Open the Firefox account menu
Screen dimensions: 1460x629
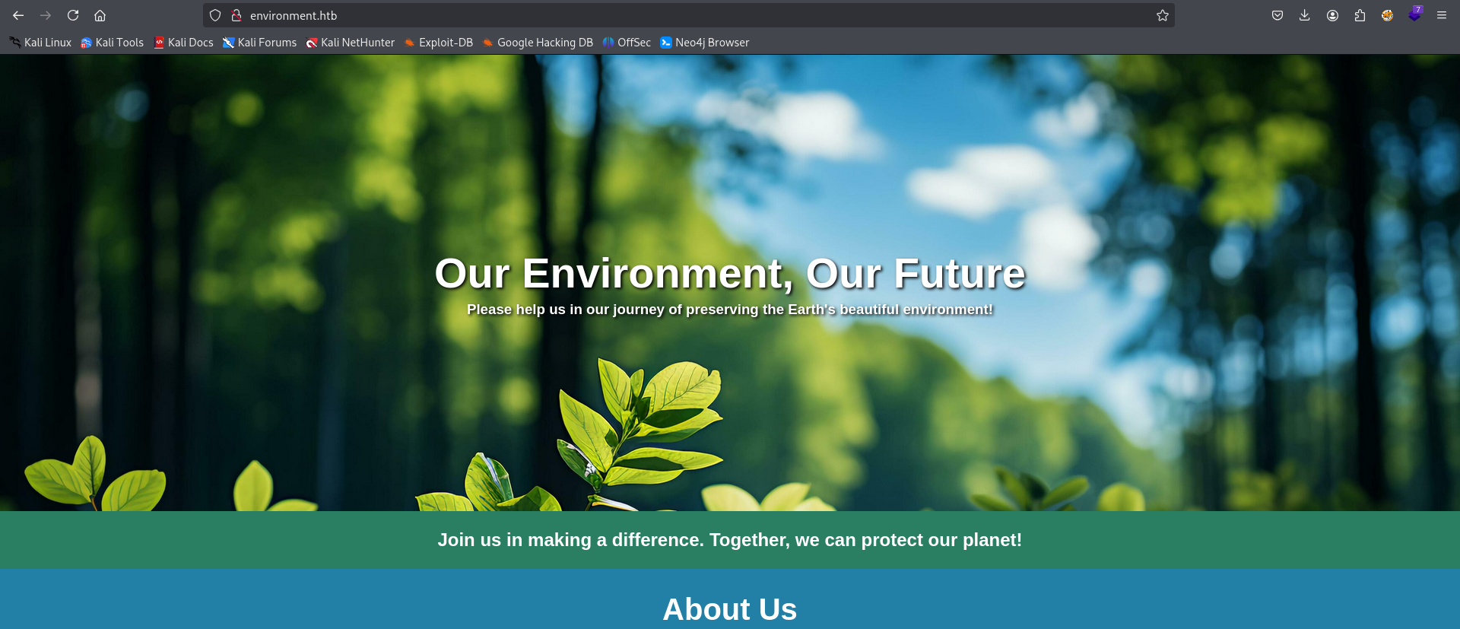pyautogui.click(x=1332, y=15)
